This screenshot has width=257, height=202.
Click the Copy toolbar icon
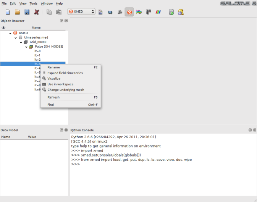coord(49,12)
